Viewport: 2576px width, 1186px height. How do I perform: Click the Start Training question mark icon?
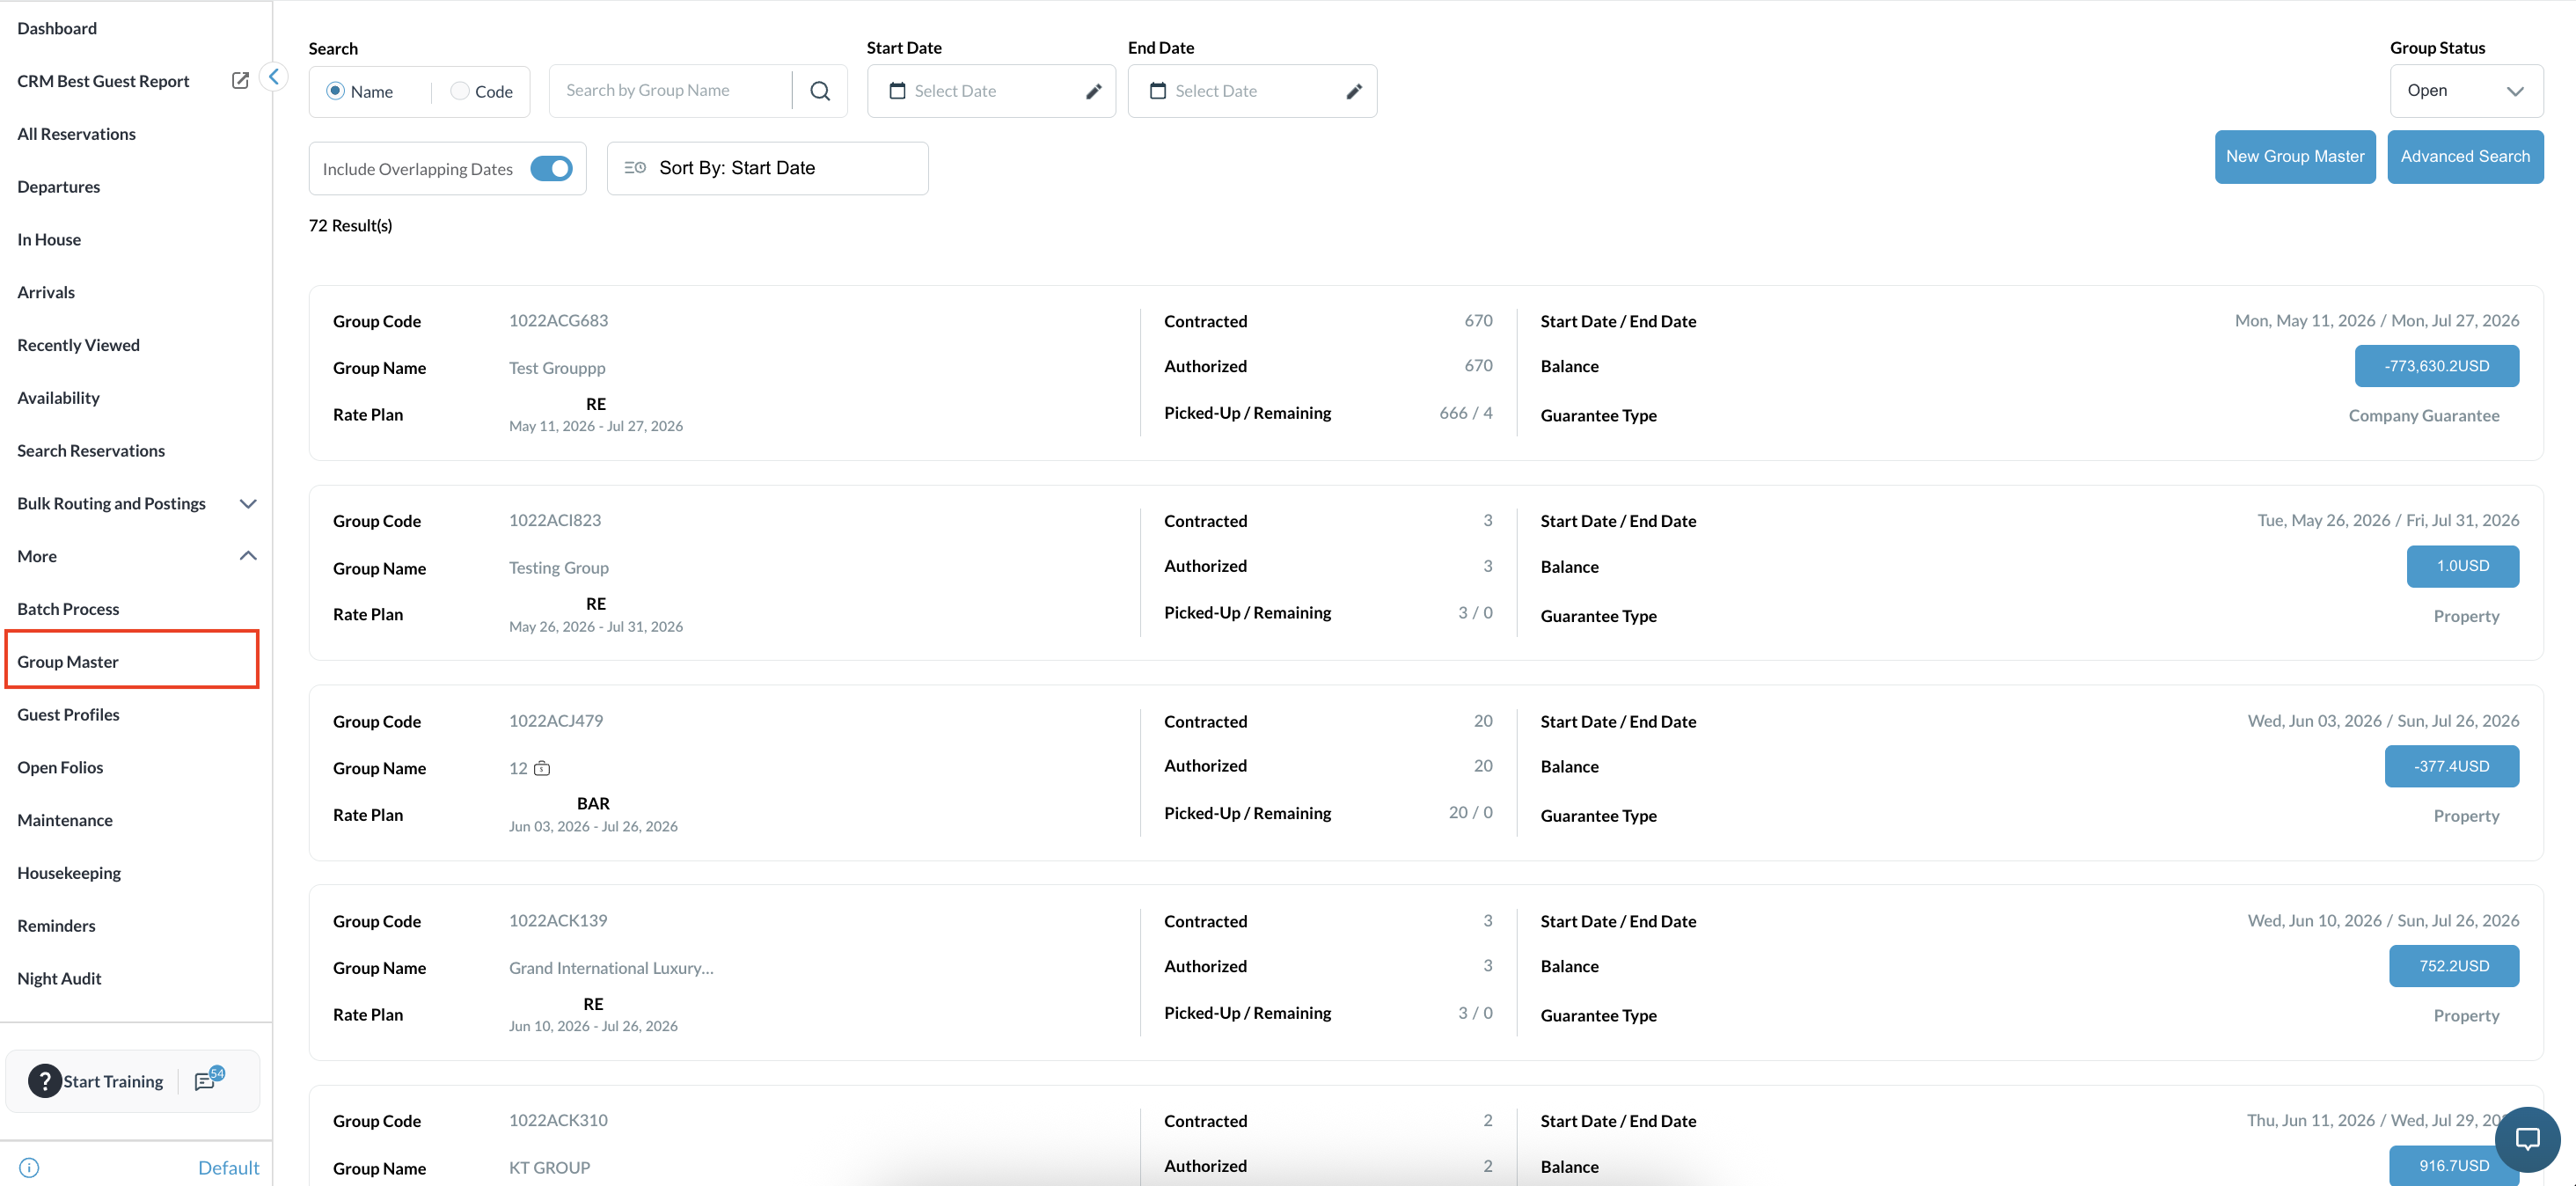[x=45, y=1081]
